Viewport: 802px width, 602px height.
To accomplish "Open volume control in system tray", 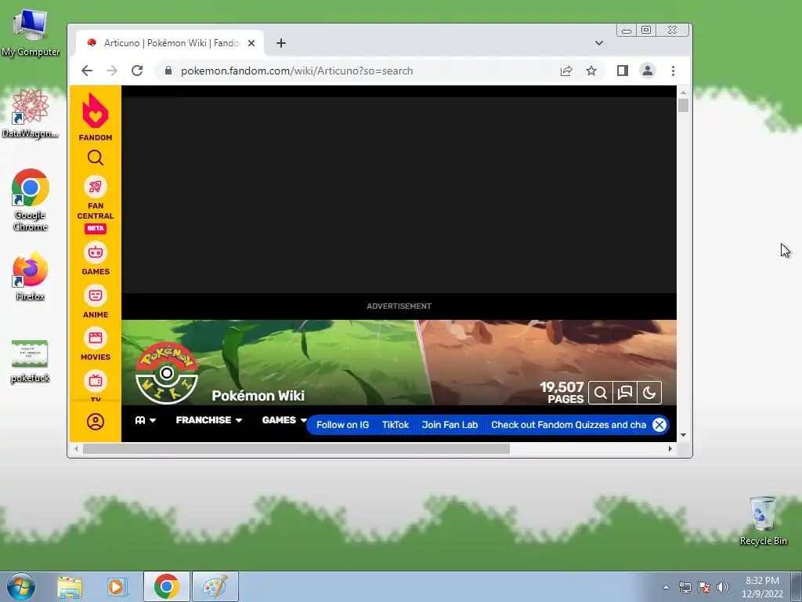I will click(723, 587).
